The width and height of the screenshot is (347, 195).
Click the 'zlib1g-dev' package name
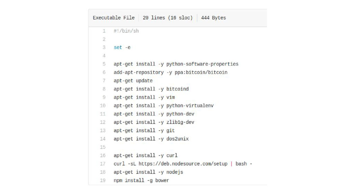click(x=180, y=122)
